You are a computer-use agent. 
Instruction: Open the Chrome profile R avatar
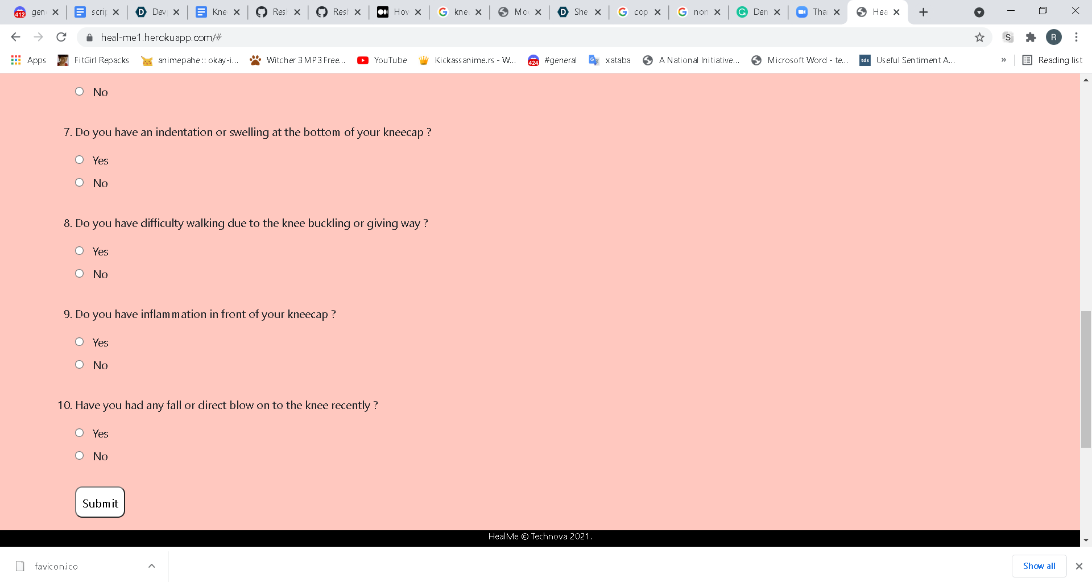click(x=1053, y=38)
